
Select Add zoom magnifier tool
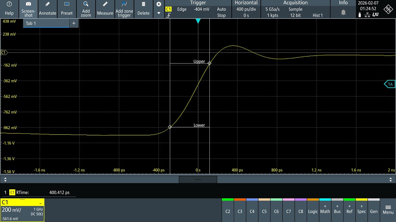click(86, 9)
